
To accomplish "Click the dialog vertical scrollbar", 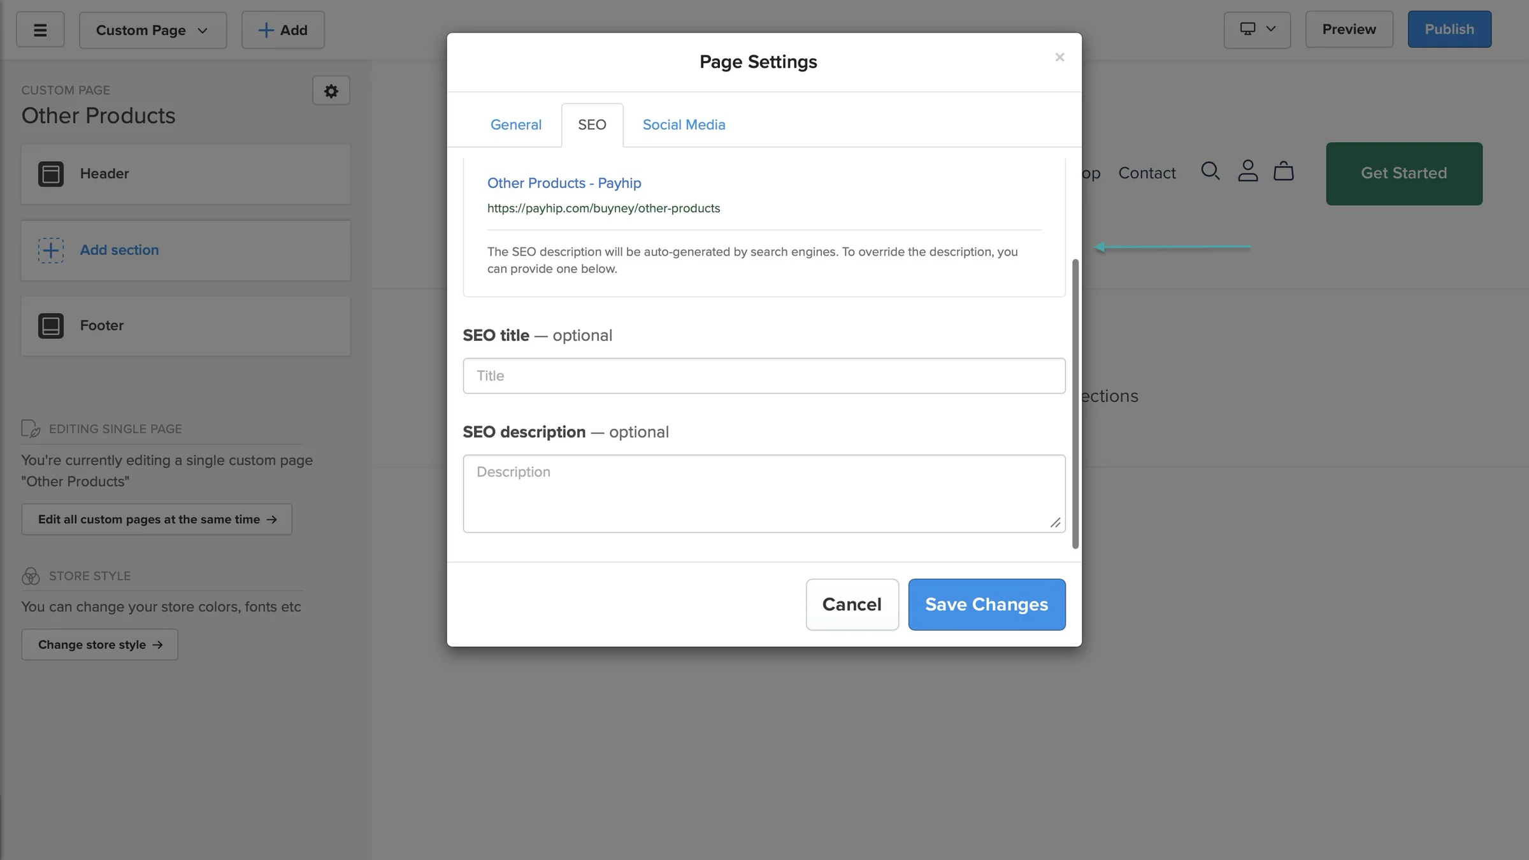I will [1075, 403].
